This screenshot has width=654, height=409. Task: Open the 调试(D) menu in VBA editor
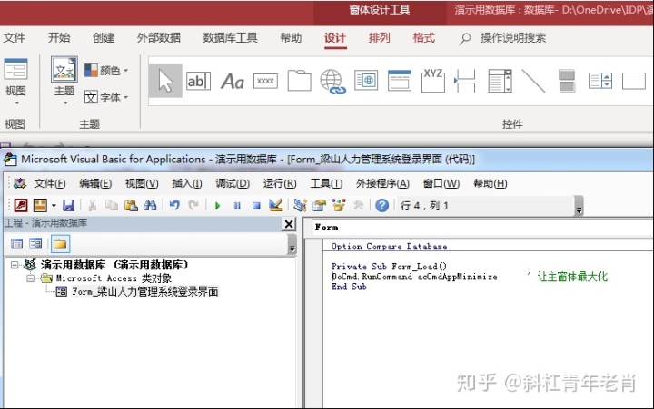click(233, 183)
